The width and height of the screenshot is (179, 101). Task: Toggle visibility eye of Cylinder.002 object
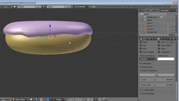pos(168,32)
